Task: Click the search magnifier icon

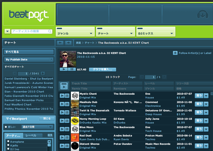Action: tap(50, 31)
